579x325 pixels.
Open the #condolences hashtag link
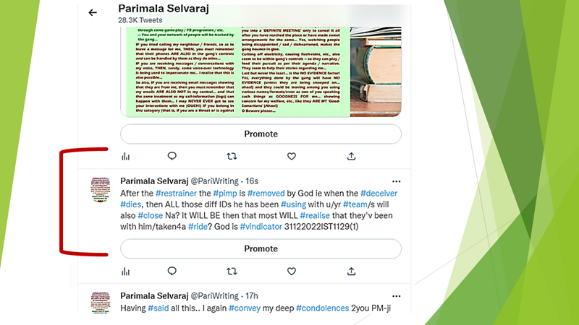[x=322, y=308]
